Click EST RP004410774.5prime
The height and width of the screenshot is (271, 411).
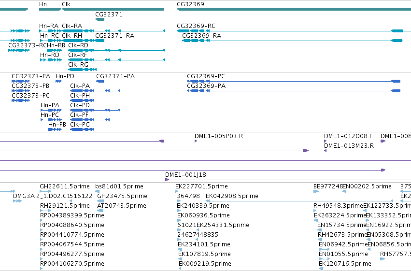point(72,235)
